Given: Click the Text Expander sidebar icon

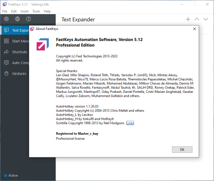Looking at the screenshot, I should 6,30.
